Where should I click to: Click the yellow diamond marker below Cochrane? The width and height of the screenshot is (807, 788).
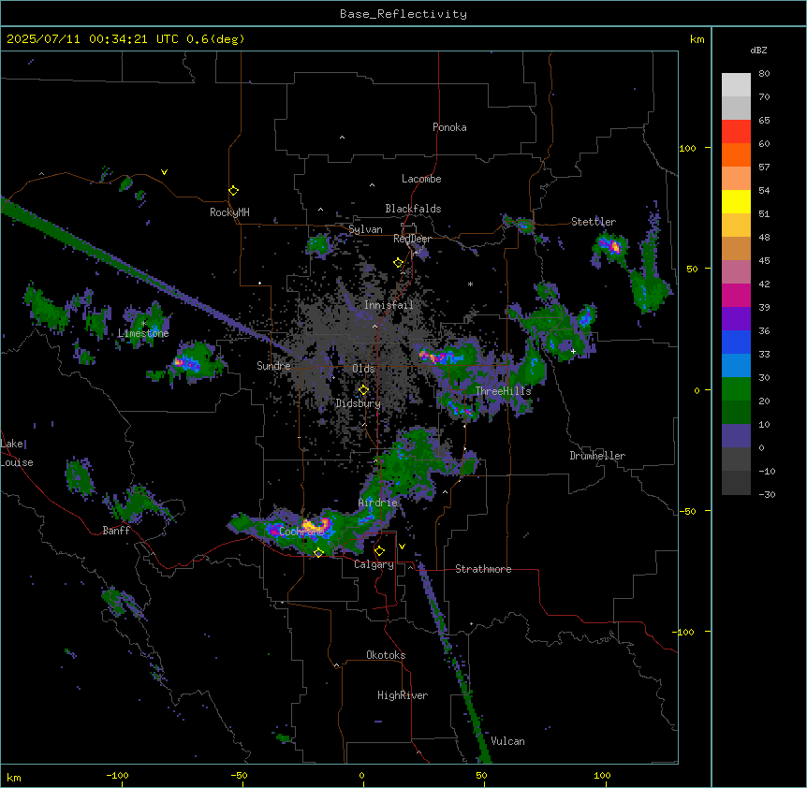click(x=318, y=553)
